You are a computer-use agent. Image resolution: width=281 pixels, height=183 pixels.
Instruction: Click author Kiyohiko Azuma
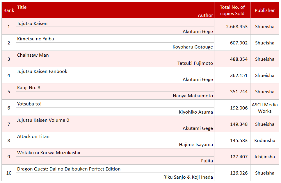pos(196,112)
